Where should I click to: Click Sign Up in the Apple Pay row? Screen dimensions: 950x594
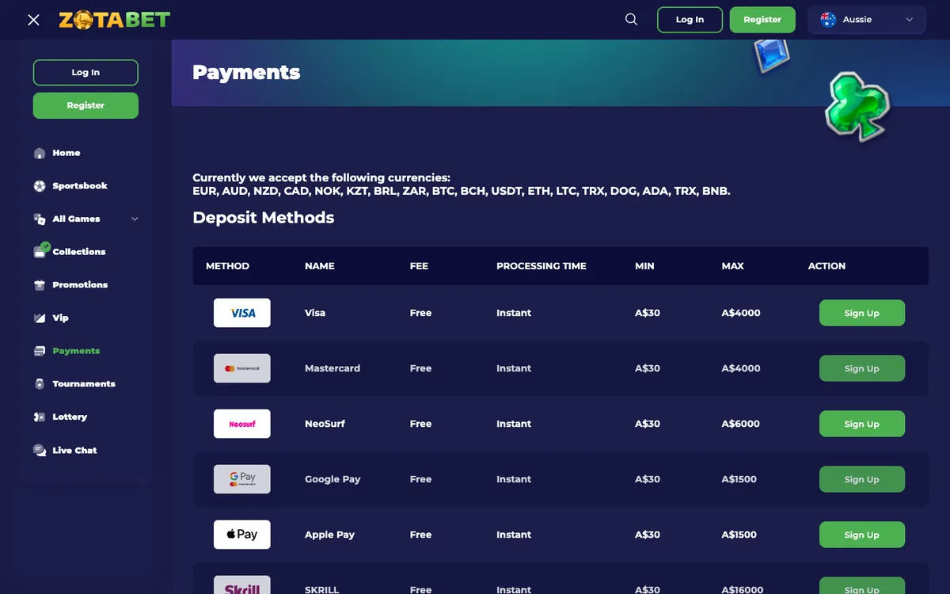click(862, 535)
